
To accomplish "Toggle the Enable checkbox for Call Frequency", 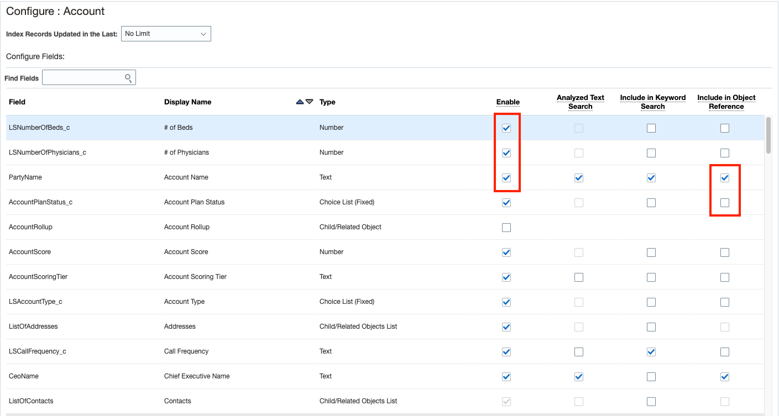I will (x=506, y=351).
